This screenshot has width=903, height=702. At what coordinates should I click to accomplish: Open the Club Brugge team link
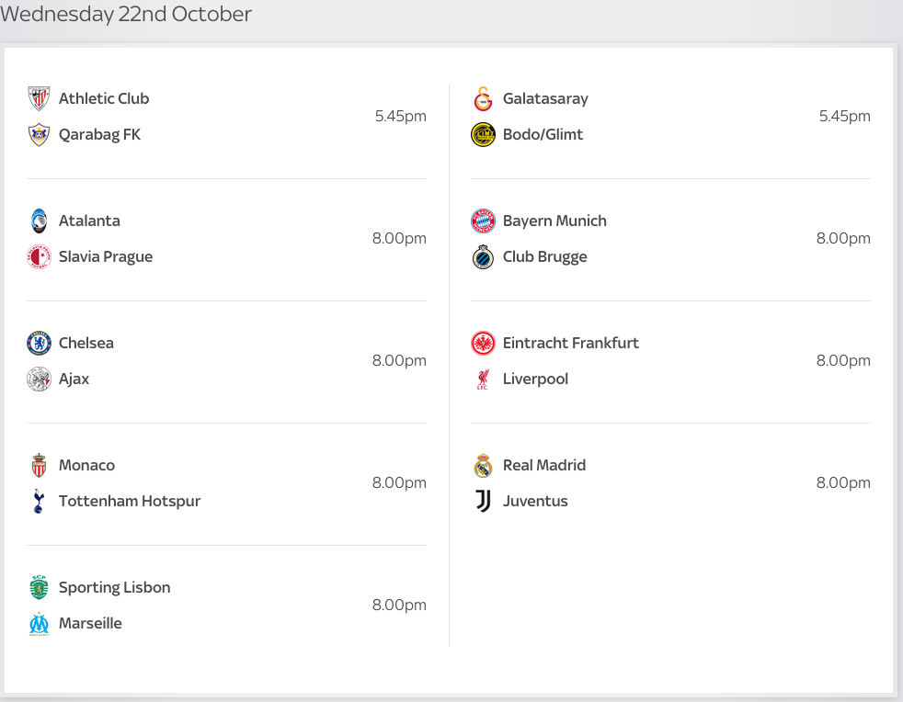click(544, 256)
